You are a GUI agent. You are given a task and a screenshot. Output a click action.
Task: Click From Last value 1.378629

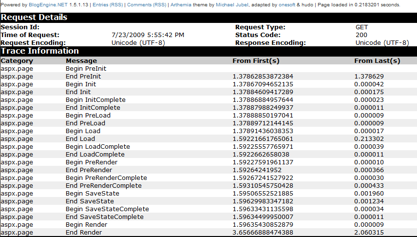tap(369, 77)
